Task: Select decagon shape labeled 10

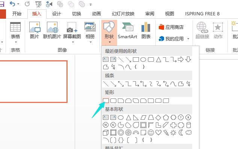Action: click(x=105, y=125)
